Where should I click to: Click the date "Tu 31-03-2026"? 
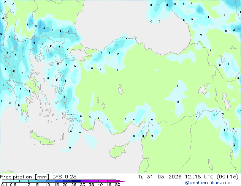(x=160, y=177)
